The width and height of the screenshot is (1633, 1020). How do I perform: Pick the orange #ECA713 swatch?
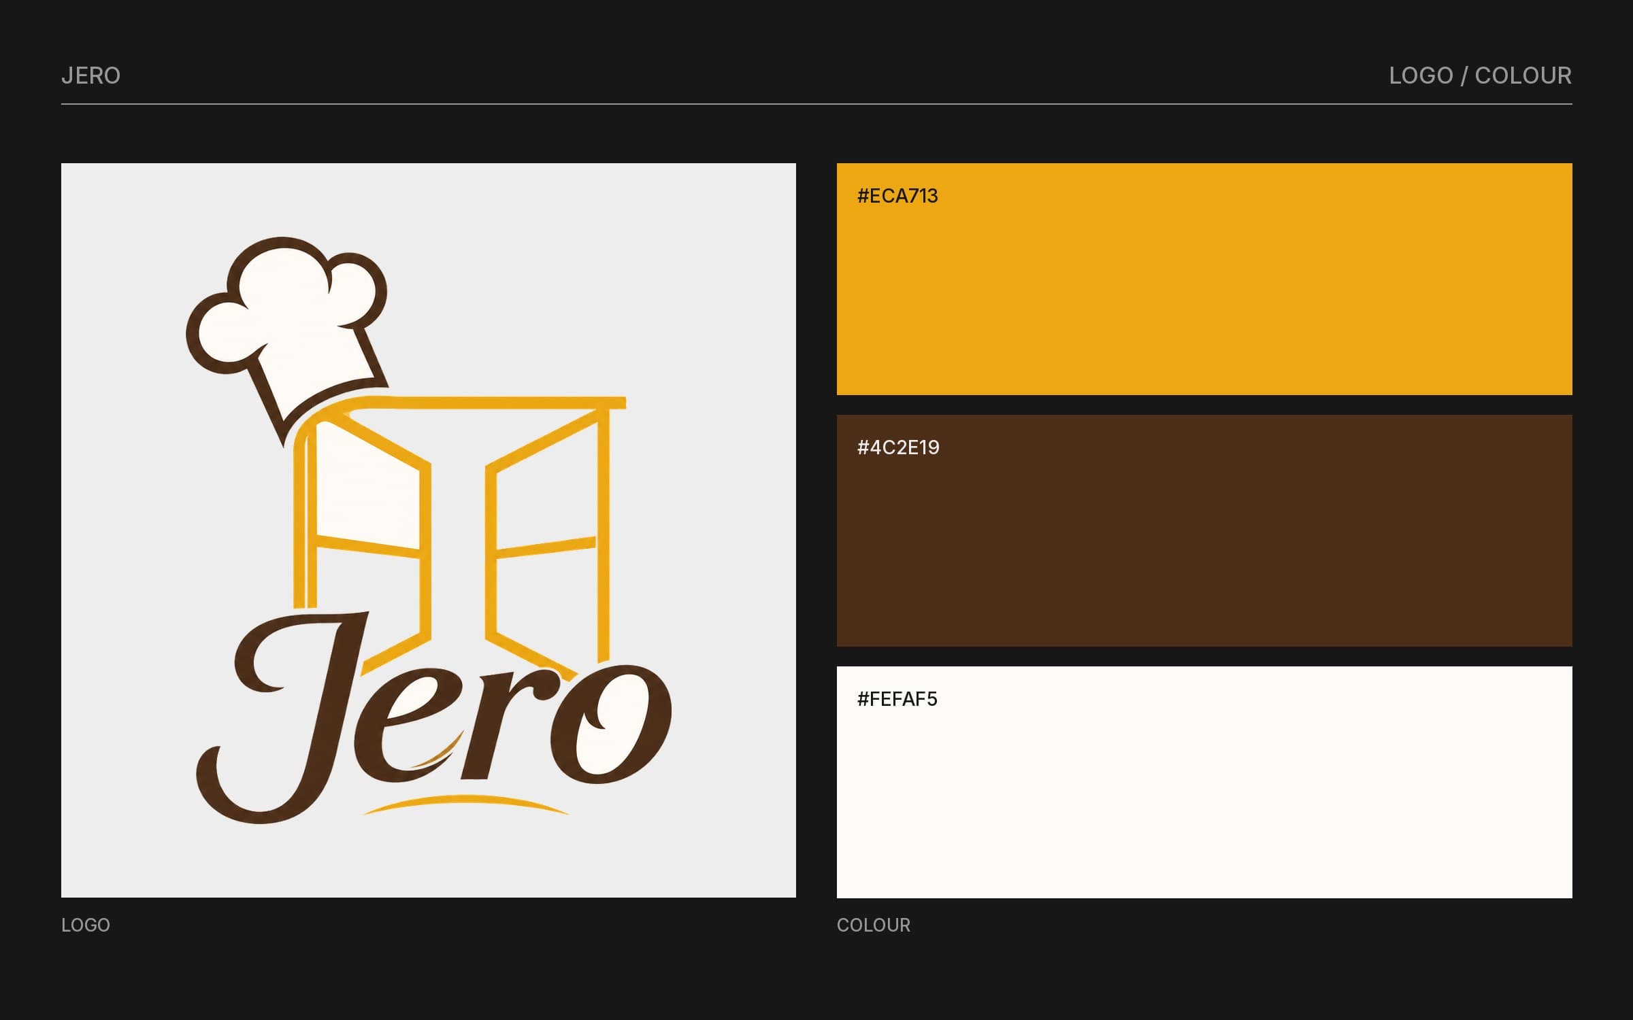(1204, 279)
